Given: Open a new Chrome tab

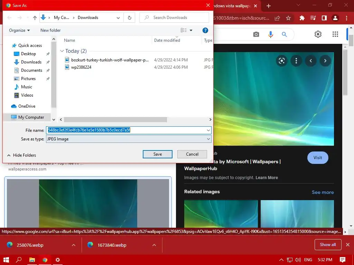Looking at the screenshot, I should pos(268,6).
